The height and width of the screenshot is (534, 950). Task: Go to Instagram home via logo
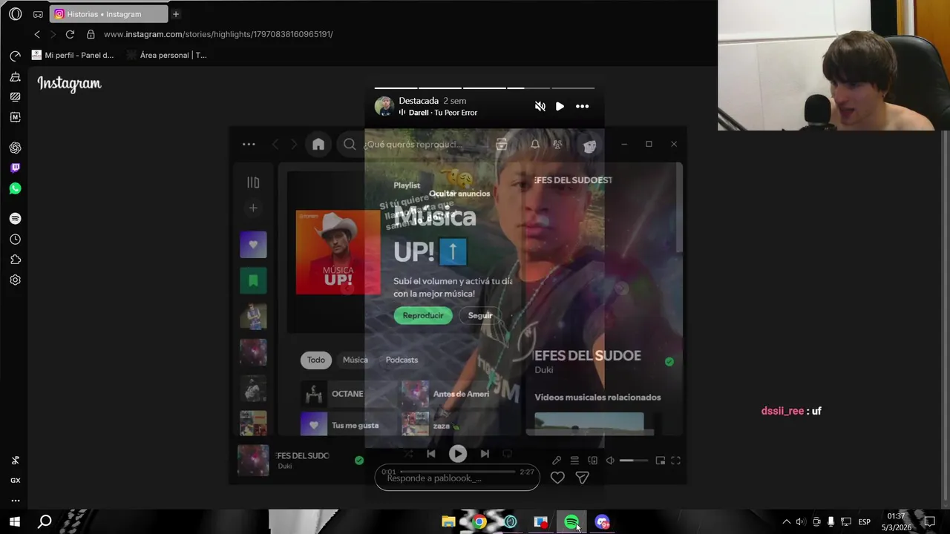coord(70,84)
